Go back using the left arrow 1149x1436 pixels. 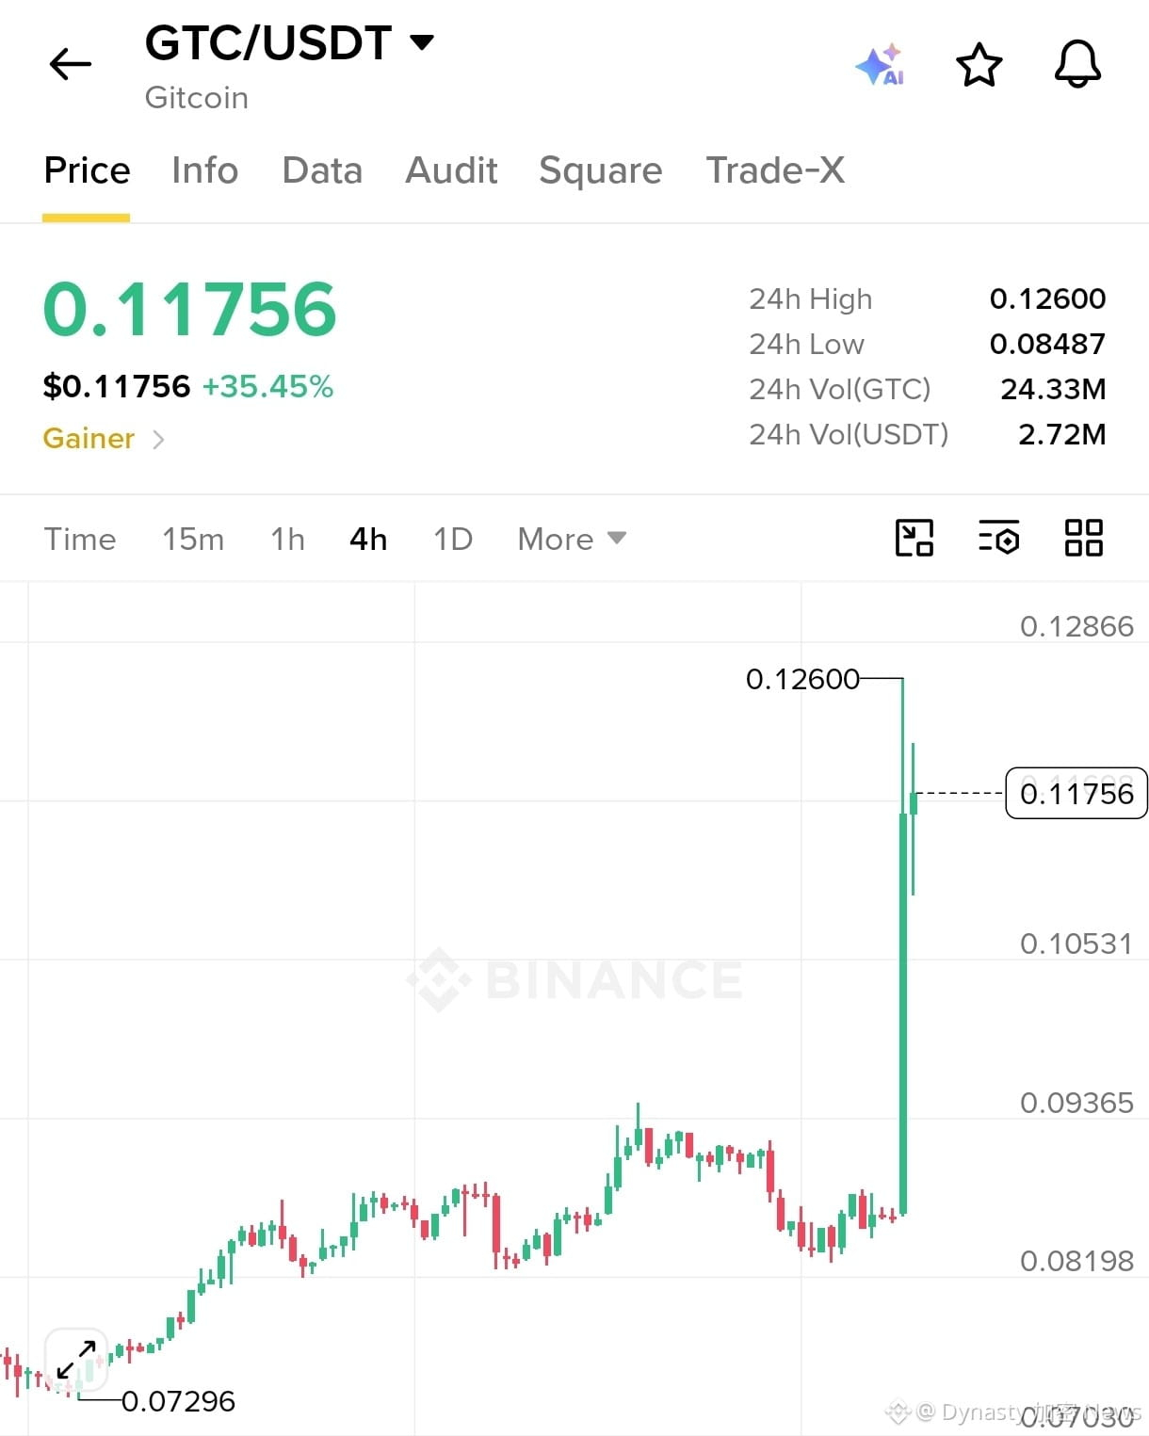[71, 65]
